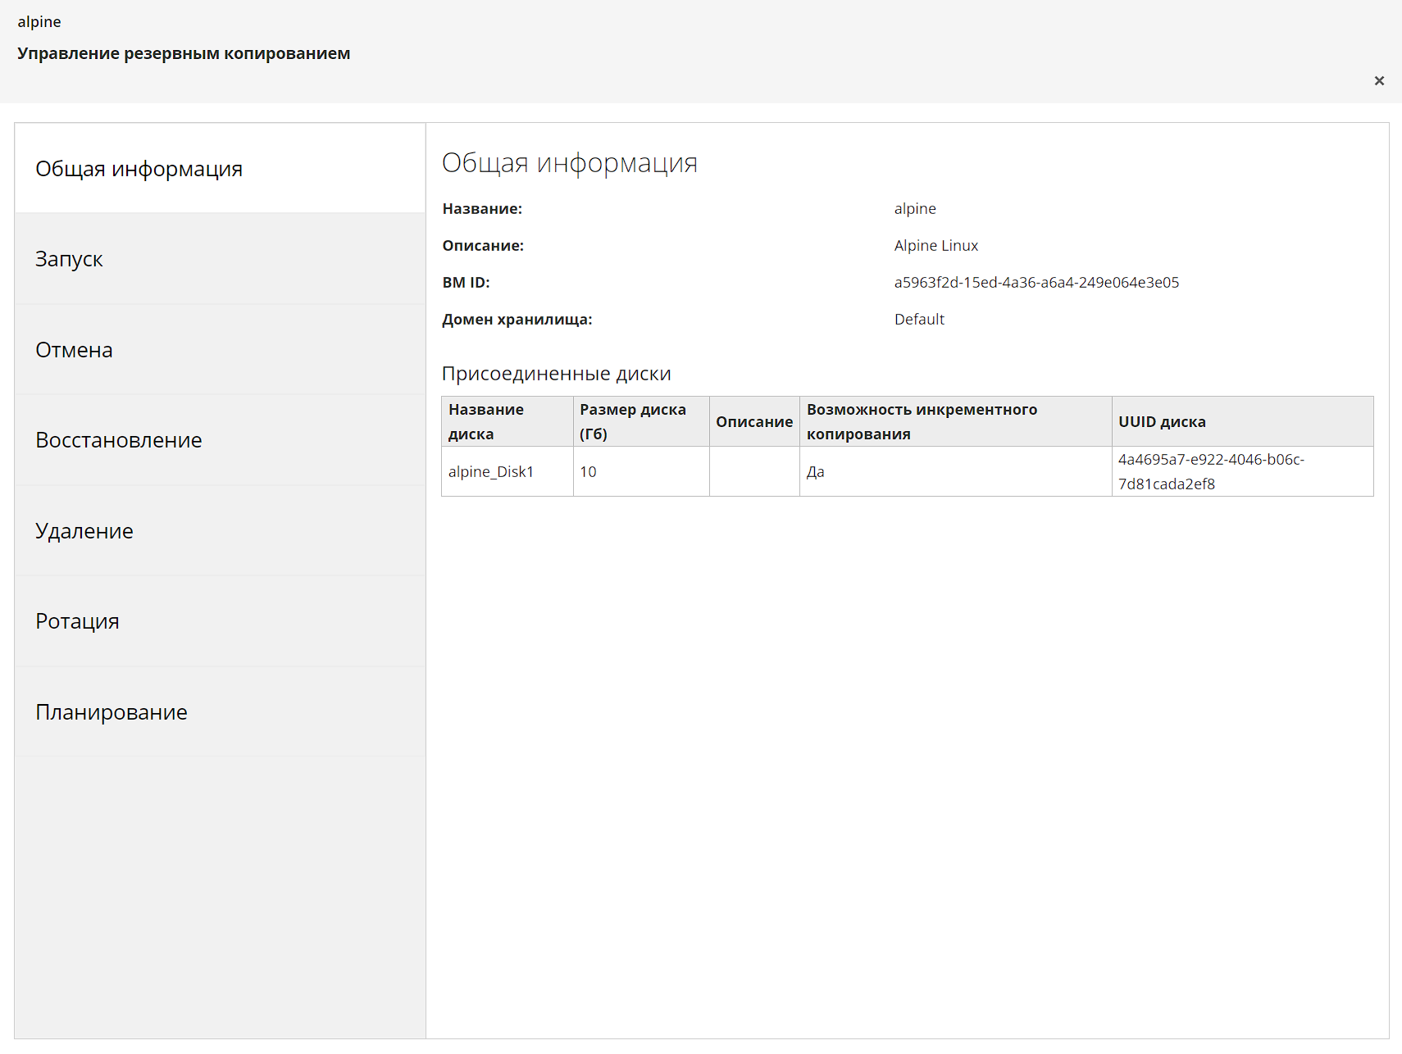Viewport: 1402px width, 1054px height.
Task: Click the Описание column header
Action: point(753,422)
